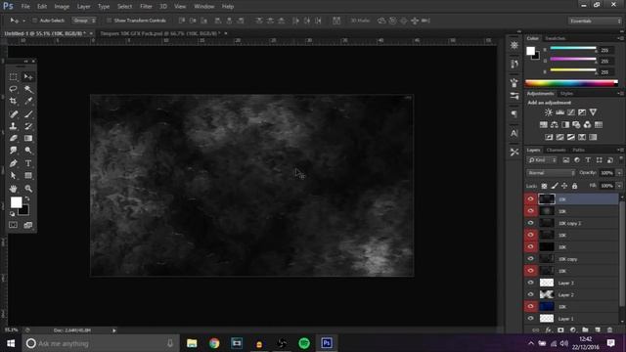Pick a color from the spectrum ramp
626x352 pixels.
tap(571, 83)
